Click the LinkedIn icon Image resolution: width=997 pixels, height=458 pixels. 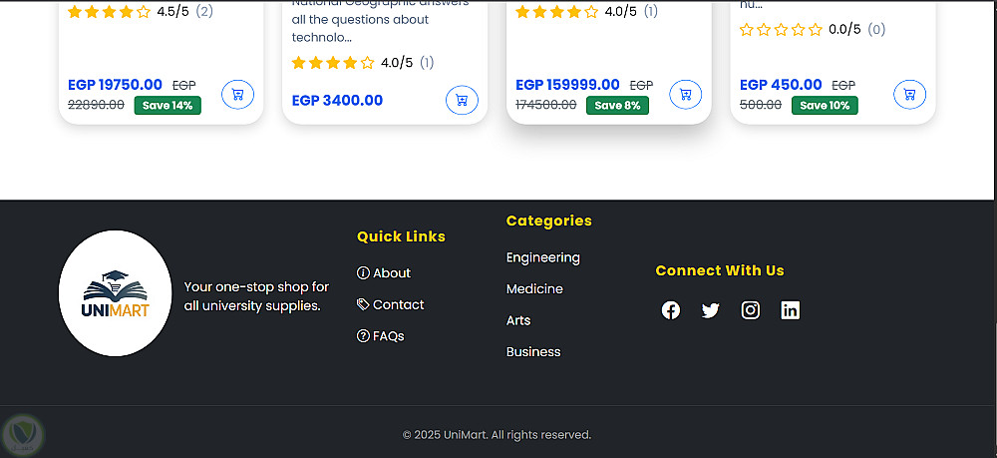point(791,310)
